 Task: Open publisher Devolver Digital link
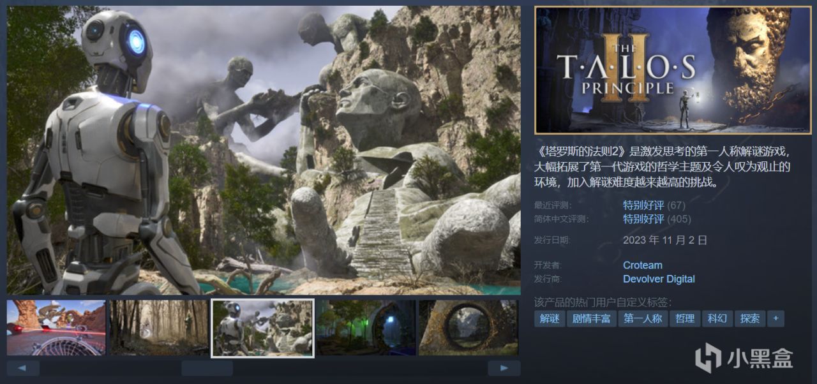click(x=659, y=279)
